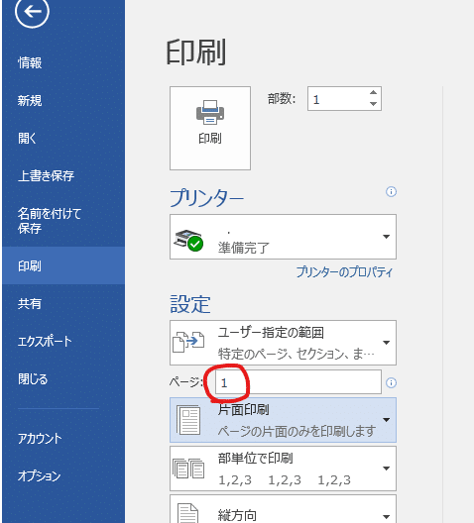Click the portrait orientation page icon
This screenshot has height=523, width=474.
pyautogui.click(x=187, y=513)
